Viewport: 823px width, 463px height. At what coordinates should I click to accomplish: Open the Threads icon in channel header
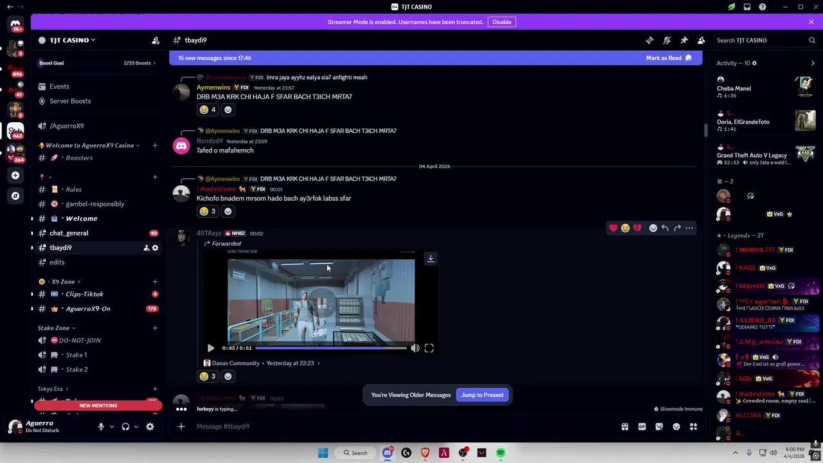click(x=649, y=40)
